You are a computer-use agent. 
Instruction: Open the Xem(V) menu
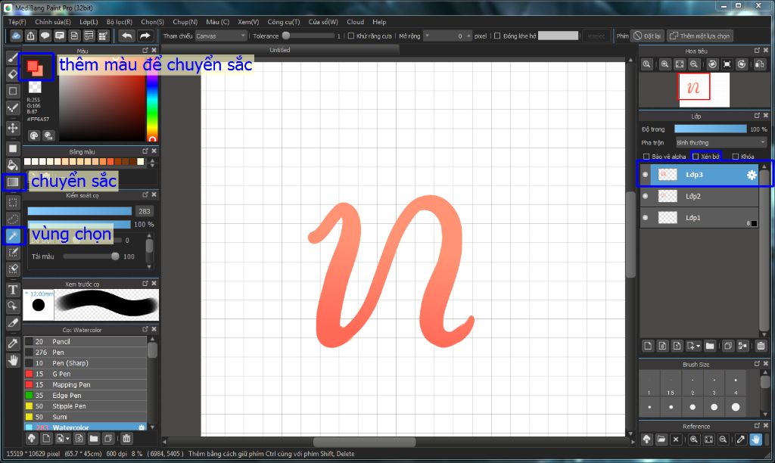pos(248,22)
